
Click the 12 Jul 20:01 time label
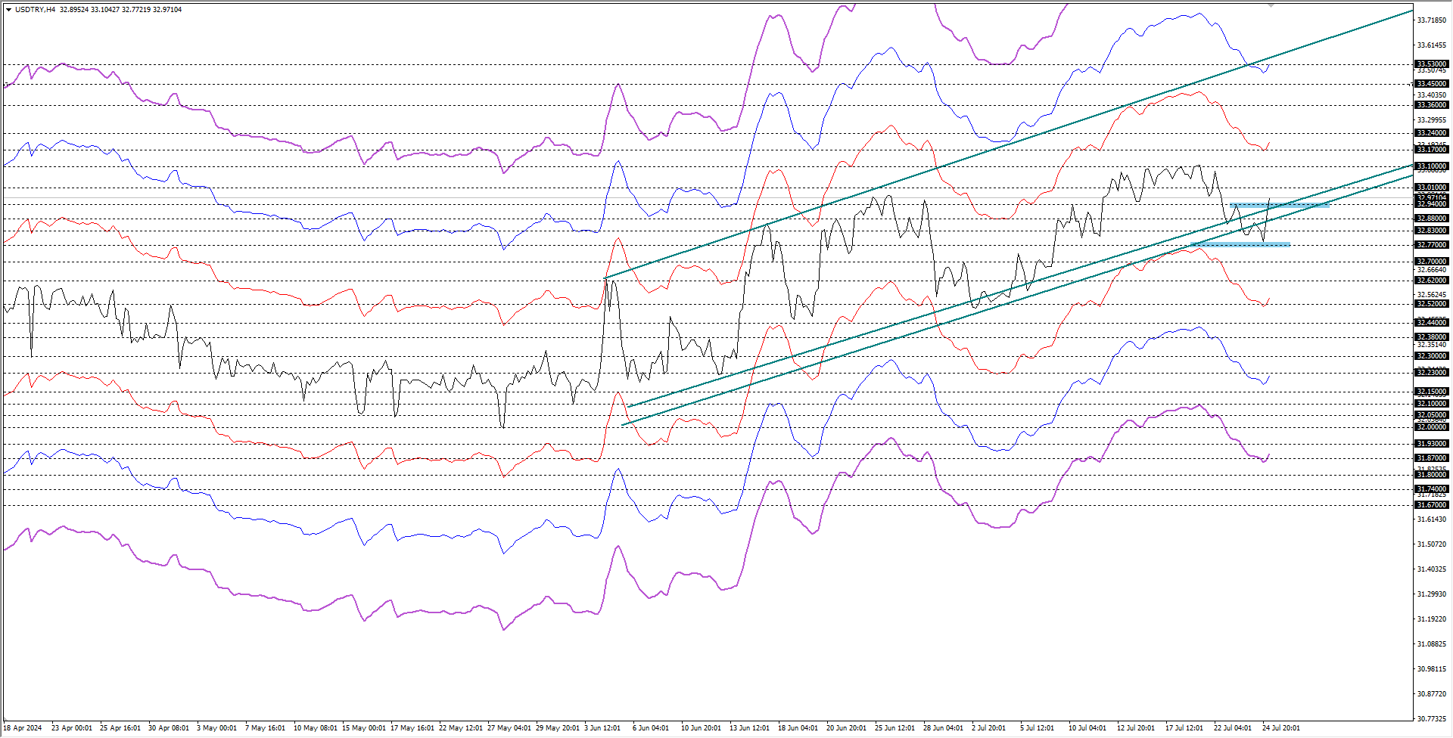click(x=1137, y=728)
